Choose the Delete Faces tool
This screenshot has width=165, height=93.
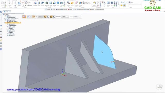pyautogui.click(x=80, y=4)
